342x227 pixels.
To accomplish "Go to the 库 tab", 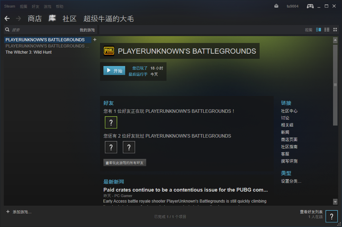I will pyautogui.click(x=52, y=18).
